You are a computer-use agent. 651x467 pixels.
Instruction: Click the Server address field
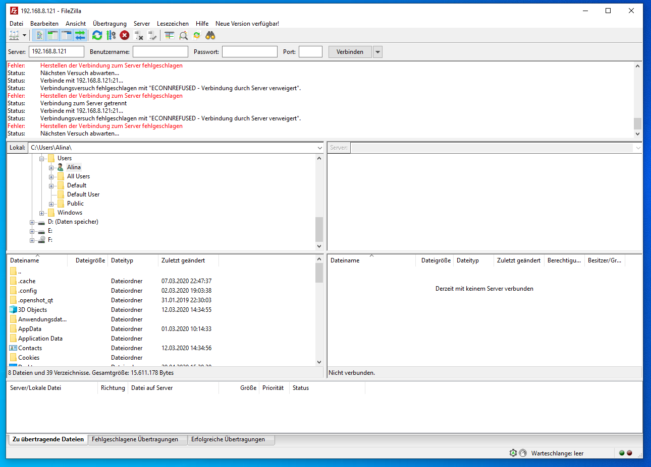pos(56,51)
